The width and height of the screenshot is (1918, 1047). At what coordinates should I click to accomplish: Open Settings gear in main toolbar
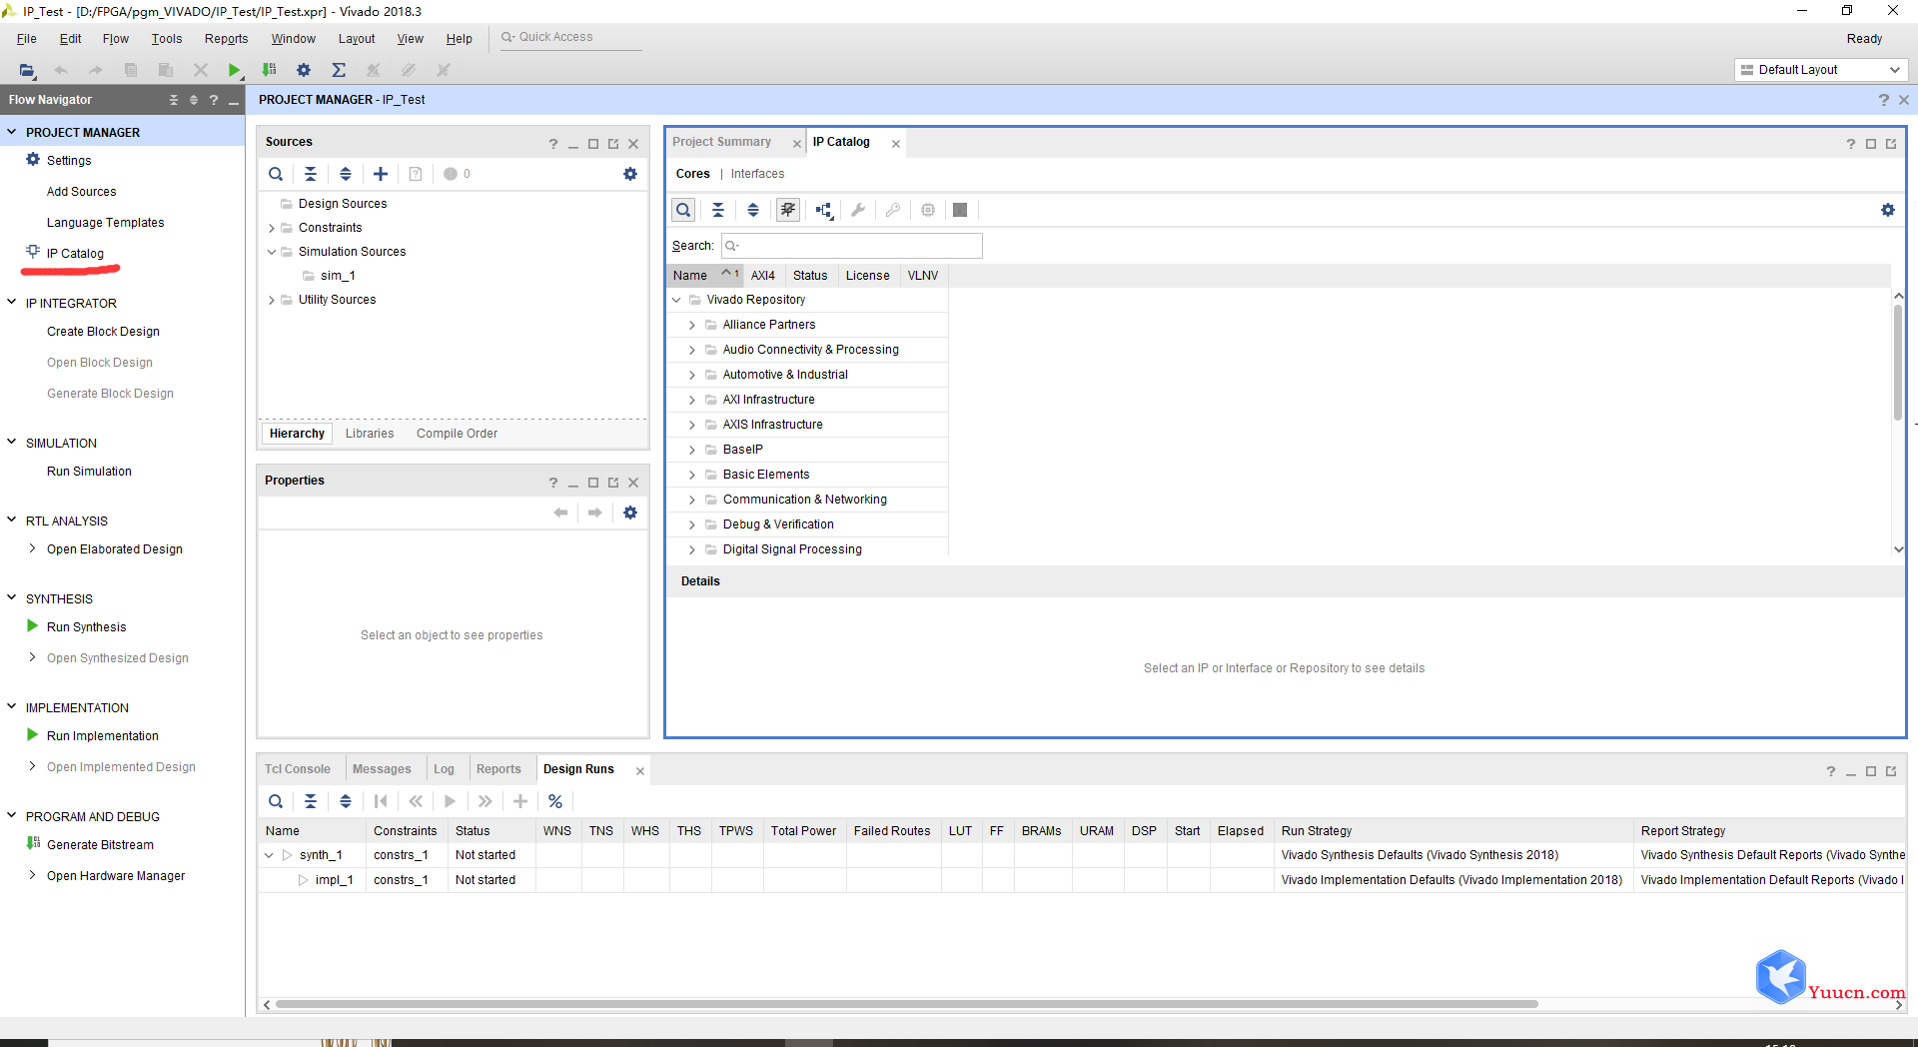point(304,70)
